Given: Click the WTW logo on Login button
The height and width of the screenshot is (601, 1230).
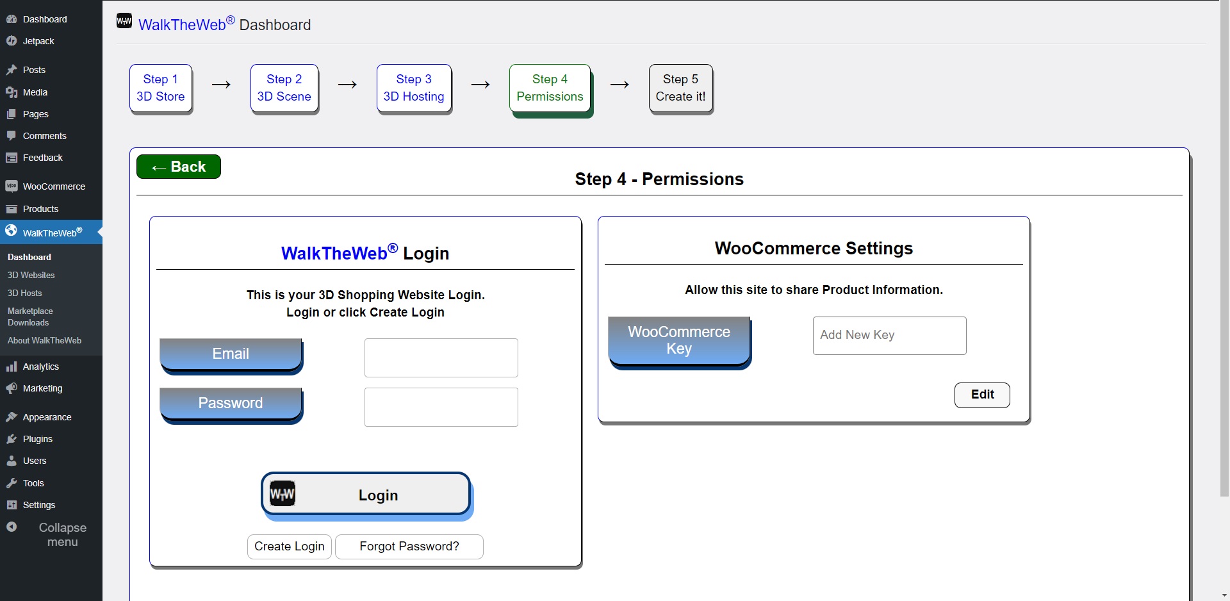Looking at the screenshot, I should (x=283, y=494).
